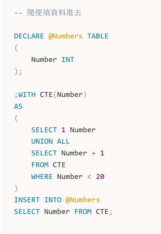Click the number 20 in WHERE clause
161x234 pixels.
point(100,177)
